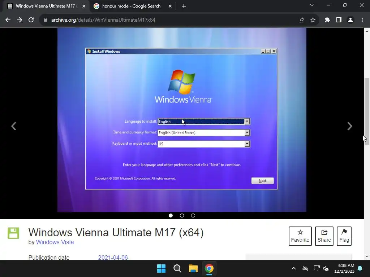
Task: Open notifications bell icon
Action: [x=360, y=268]
